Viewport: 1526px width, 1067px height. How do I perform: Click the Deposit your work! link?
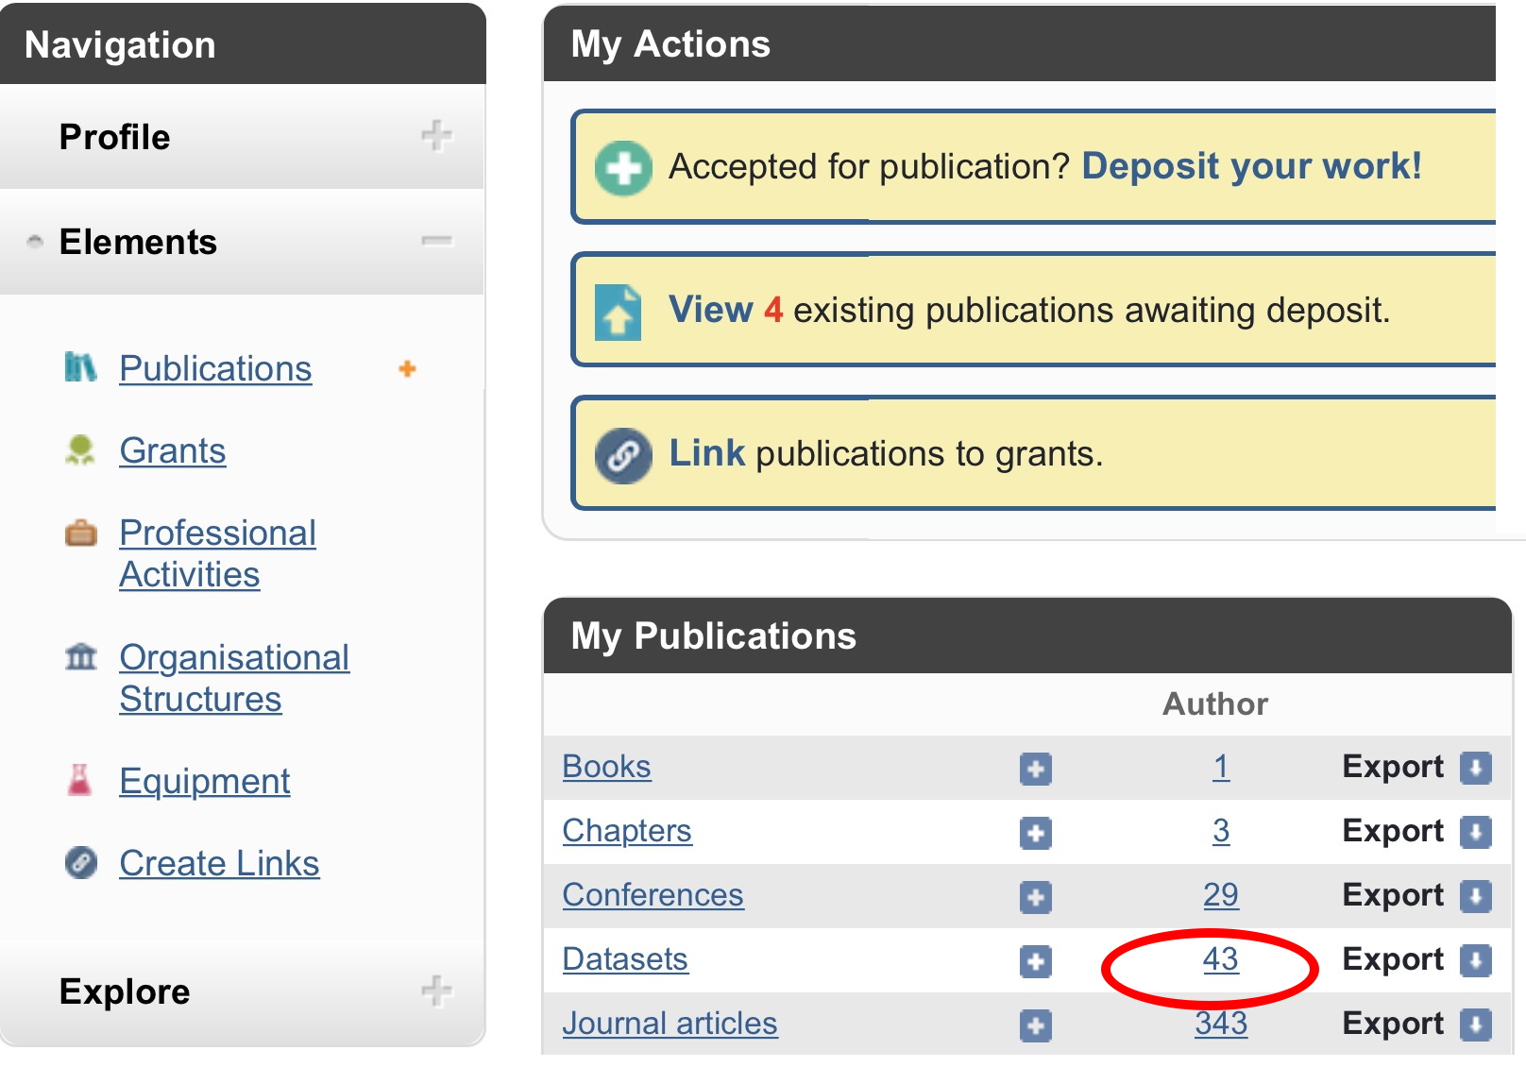point(1250,166)
